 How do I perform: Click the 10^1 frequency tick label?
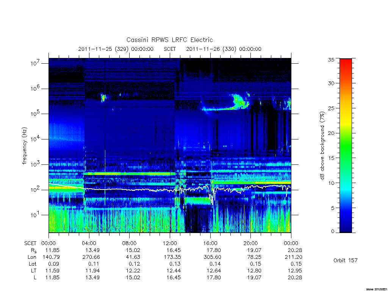tap(35, 215)
